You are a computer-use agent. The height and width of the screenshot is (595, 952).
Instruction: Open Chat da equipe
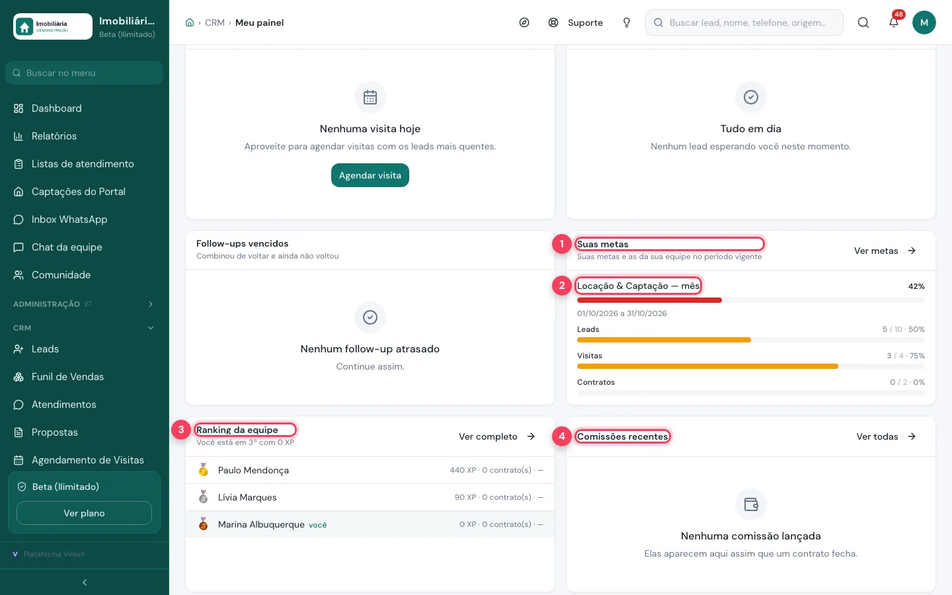coord(85,247)
